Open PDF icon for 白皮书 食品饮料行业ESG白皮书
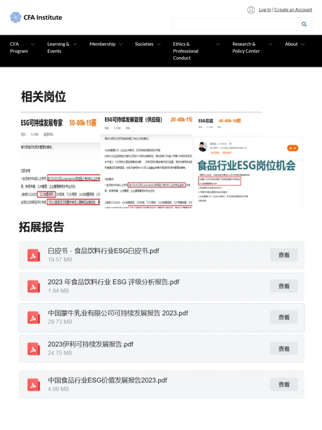This screenshot has width=322, height=430. tap(33, 255)
